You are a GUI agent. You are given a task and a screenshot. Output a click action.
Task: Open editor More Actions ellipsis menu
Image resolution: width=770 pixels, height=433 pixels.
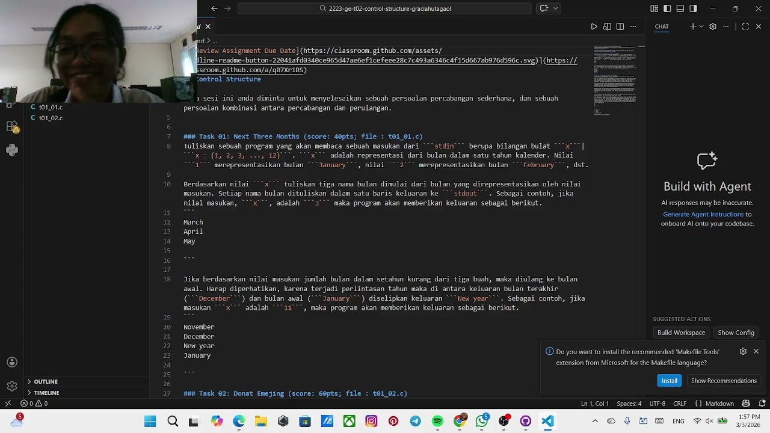(x=633, y=26)
